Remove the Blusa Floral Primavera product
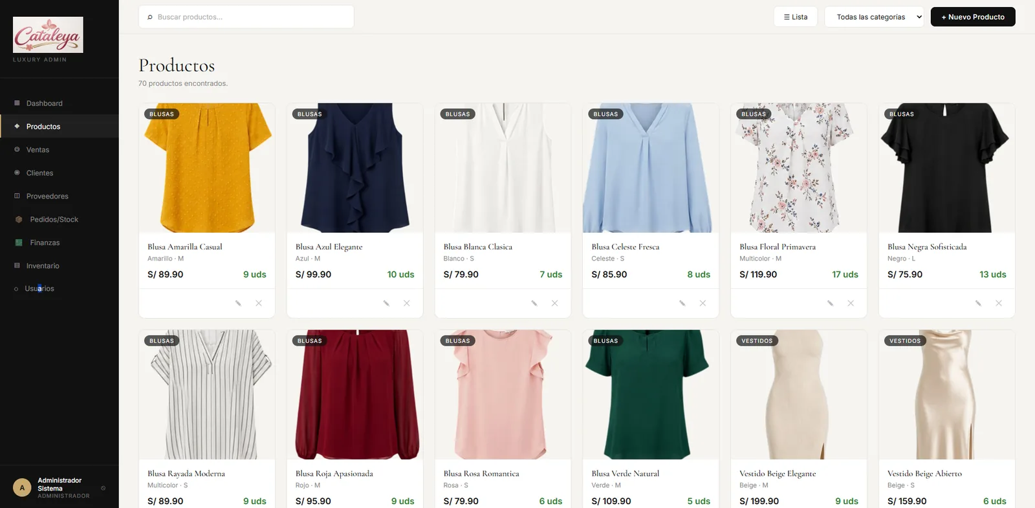The image size is (1035, 508). 851,303
